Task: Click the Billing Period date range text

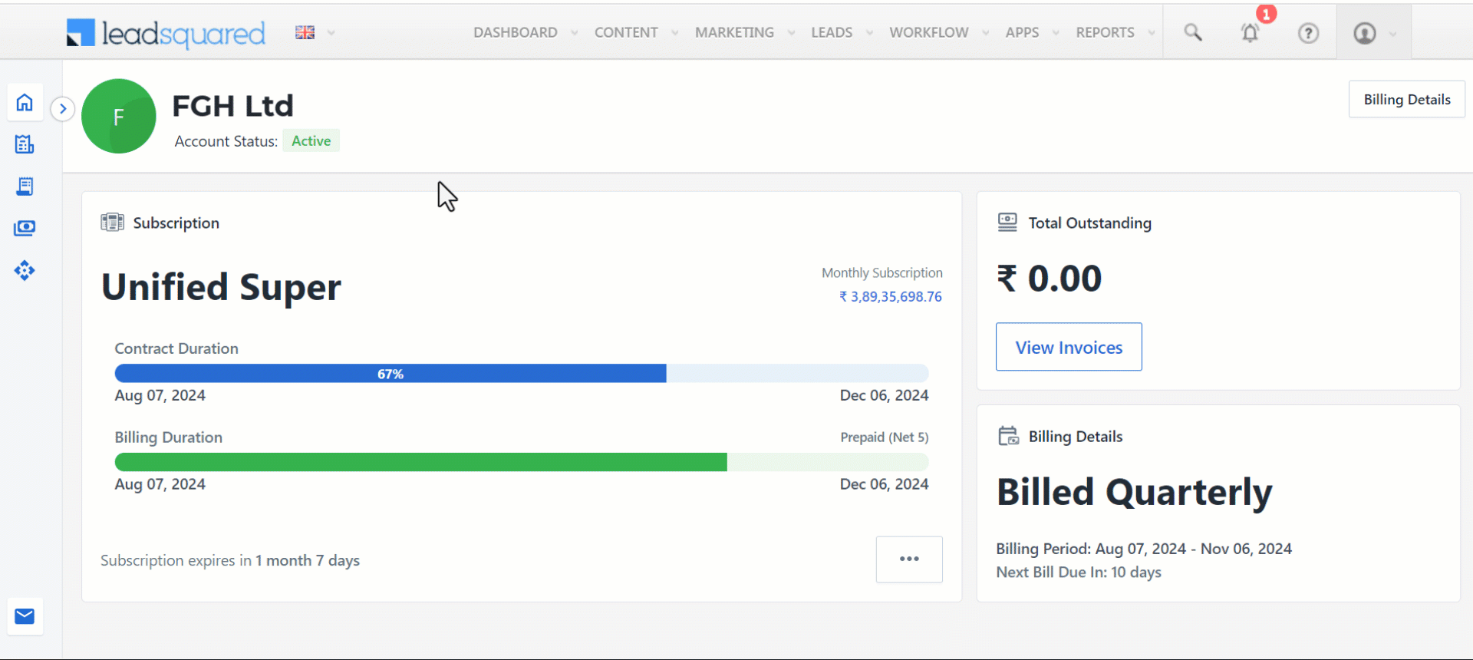Action: 1144,549
